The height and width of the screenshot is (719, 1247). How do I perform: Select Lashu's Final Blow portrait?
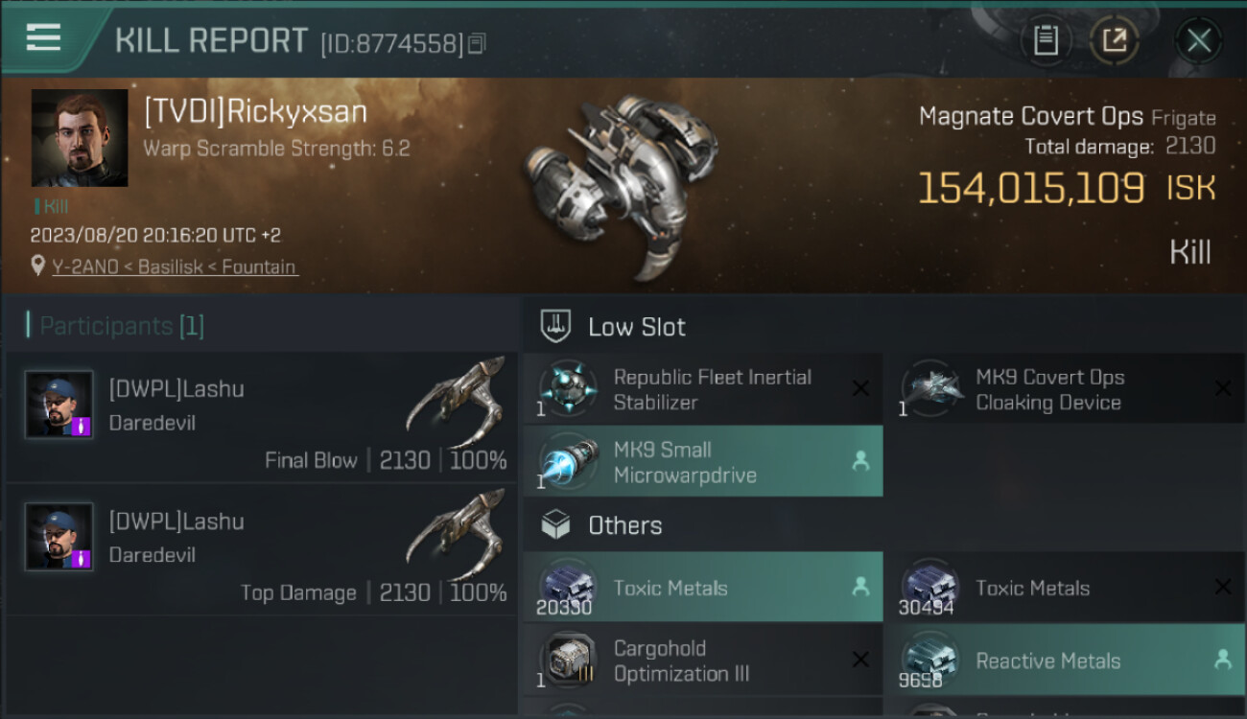[59, 405]
